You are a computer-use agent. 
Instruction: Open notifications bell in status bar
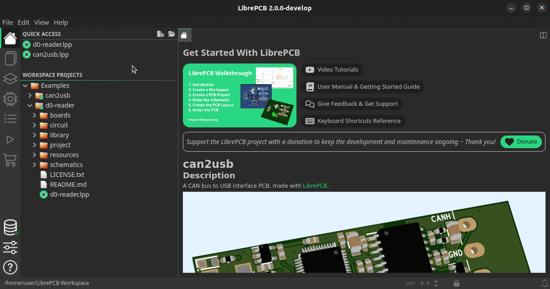click(545, 283)
